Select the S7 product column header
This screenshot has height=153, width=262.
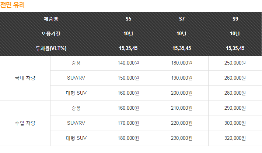(x=182, y=19)
